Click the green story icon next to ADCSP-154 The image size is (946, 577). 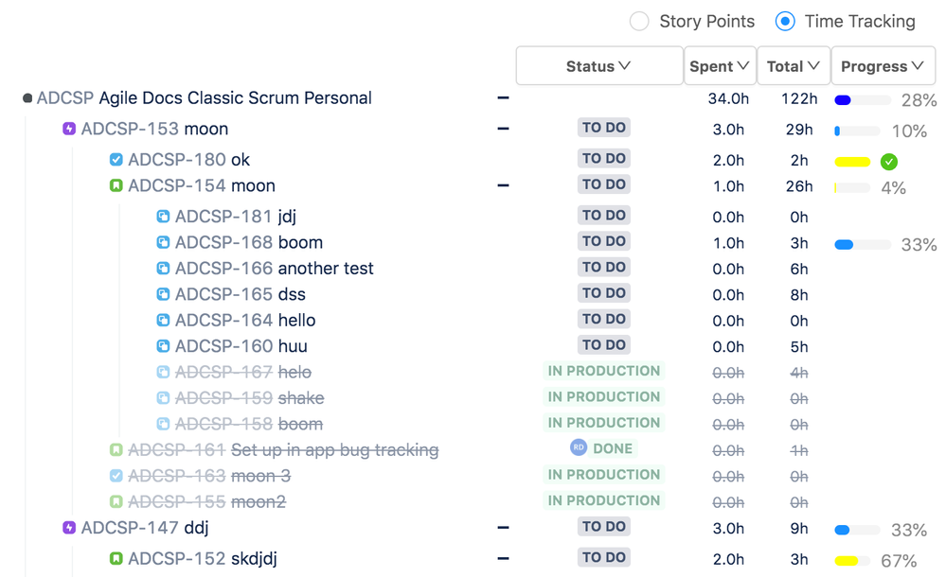pyautogui.click(x=116, y=184)
